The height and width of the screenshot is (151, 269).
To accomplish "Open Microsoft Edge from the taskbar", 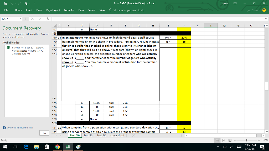I will [26, 147].
